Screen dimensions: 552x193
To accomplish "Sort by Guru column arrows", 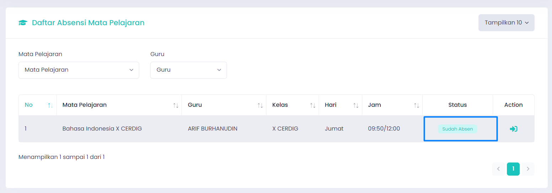I will point(260,105).
